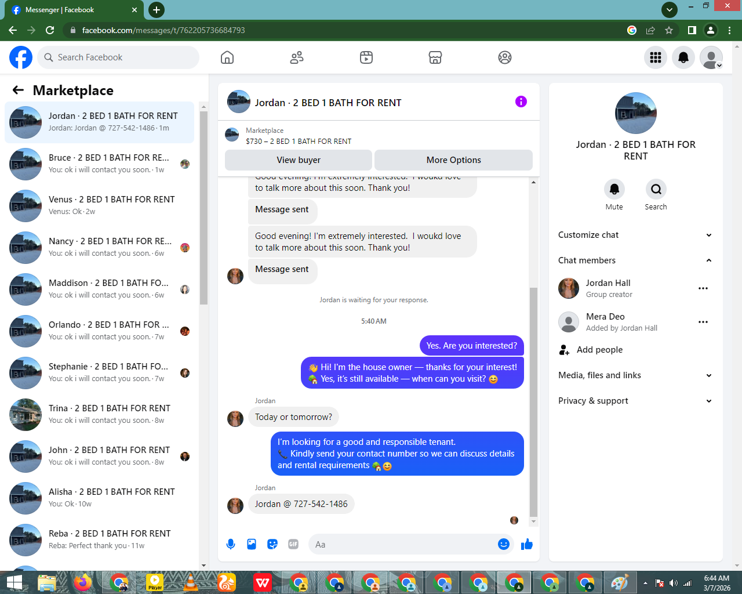Open the Maddison conversation in list
Viewport: 742px width, 594px height.
coord(100,289)
